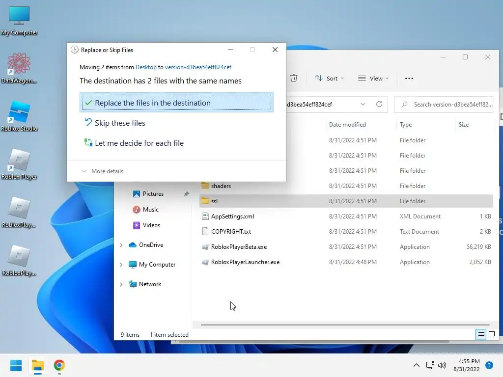Screen dimensions: 503x377
Task: Choose Replace the files in the destination
Action: point(176,103)
